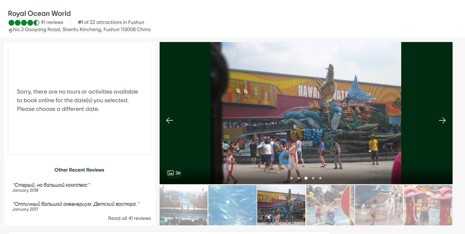Go to previous photo with left arrow
This screenshot has height=234, width=465.
pos(170,120)
